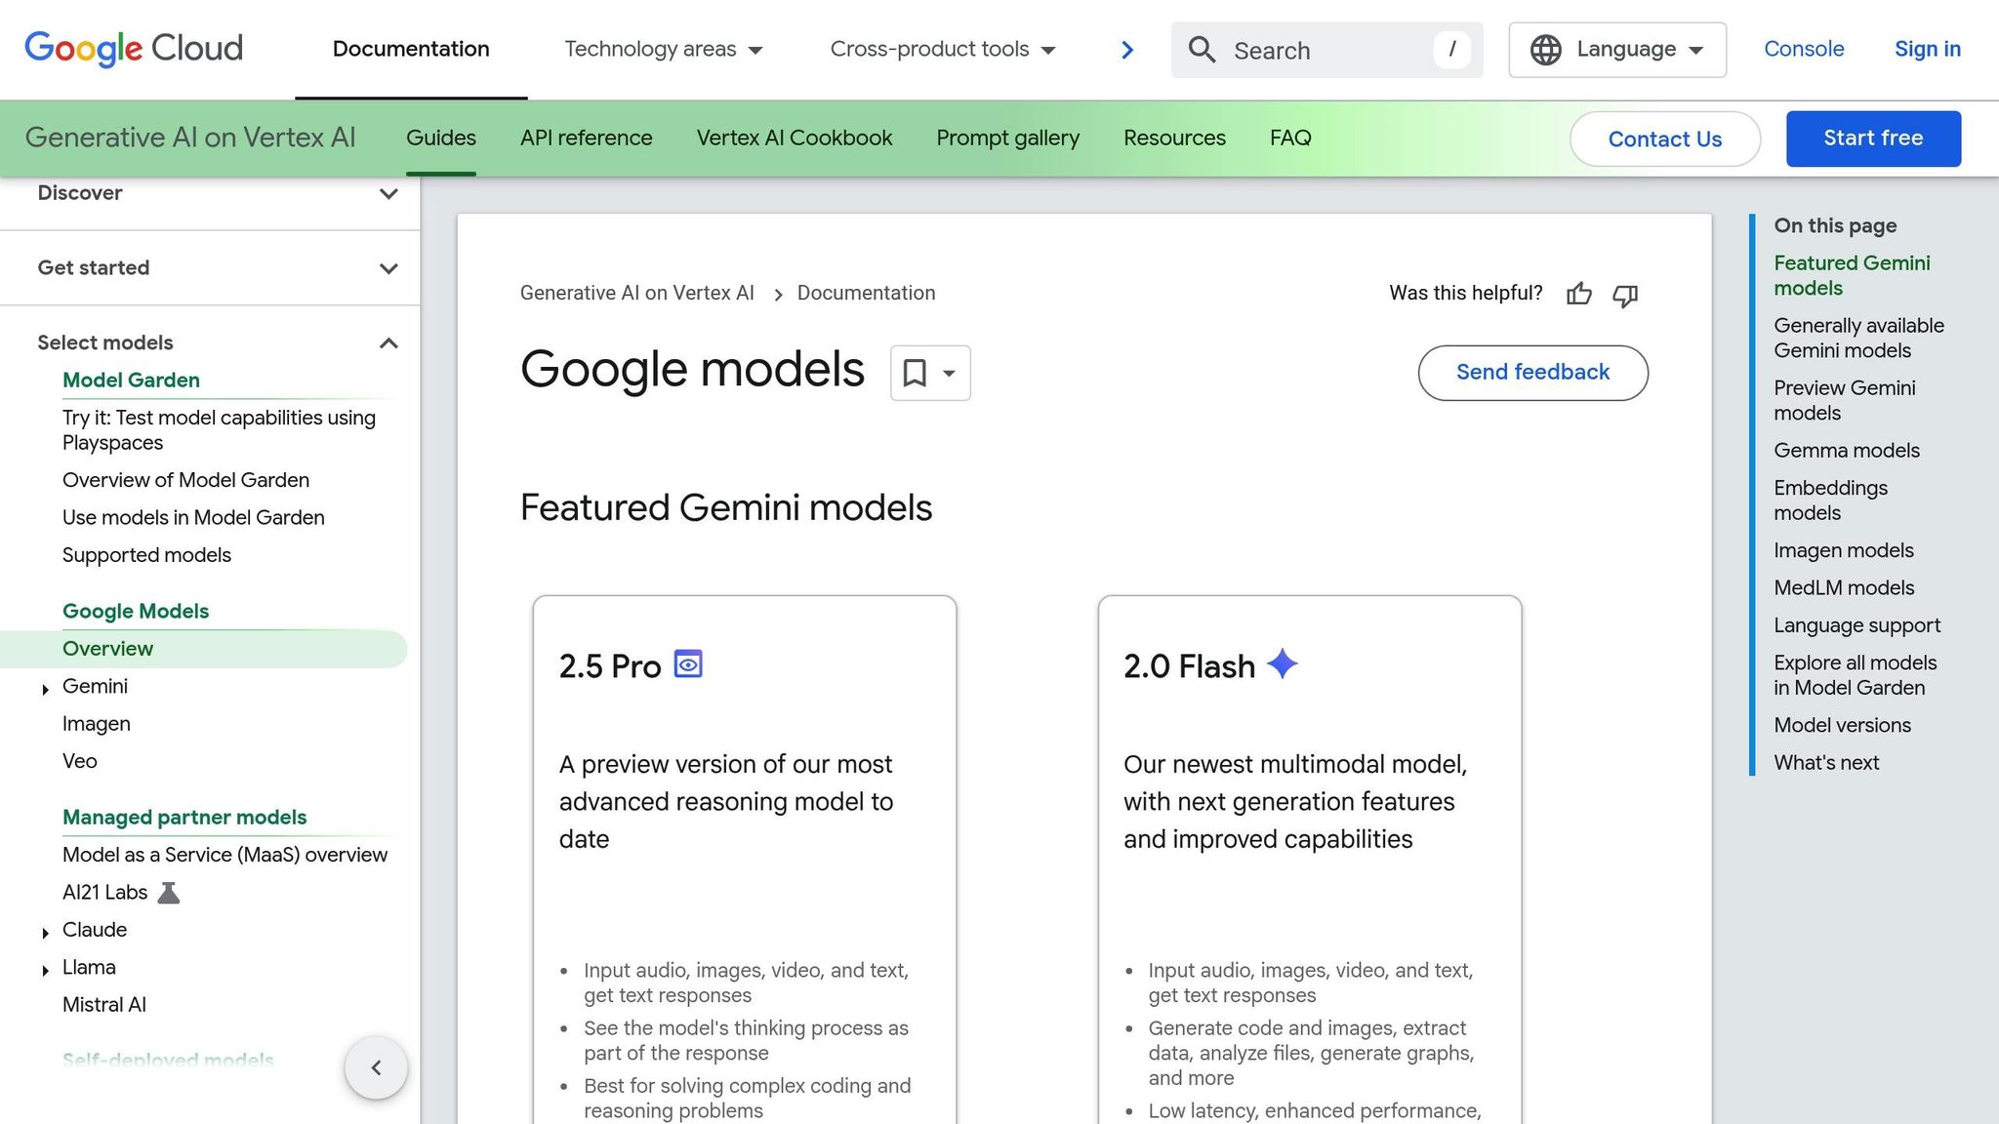
Task: Expand the Get started section
Action: (388, 268)
